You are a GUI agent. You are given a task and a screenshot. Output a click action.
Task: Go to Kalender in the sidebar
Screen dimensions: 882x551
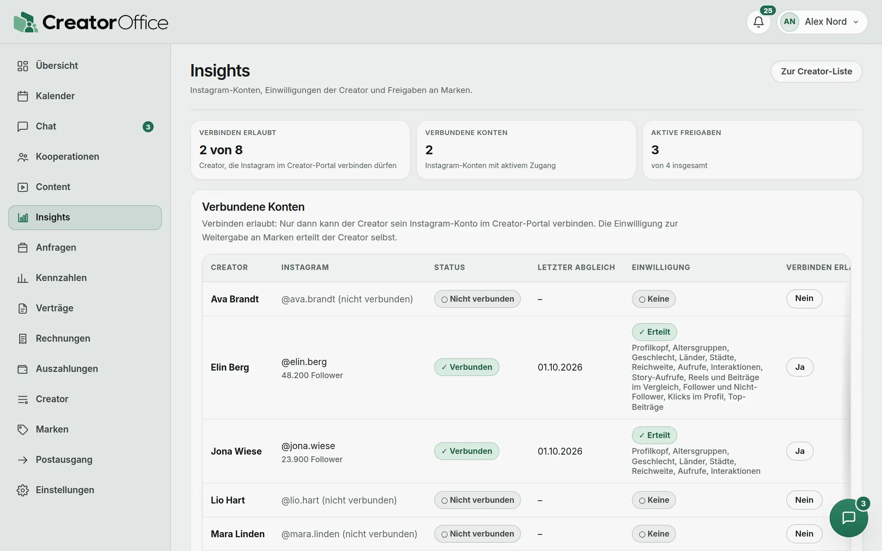pos(85,96)
